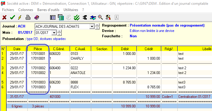Expand the 01/2017 month dropdown
Screen dimensions: 212x111
54,33
